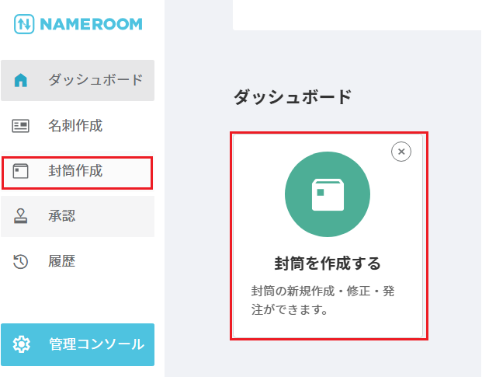Click the 封筒を作成する card title

tap(328, 264)
